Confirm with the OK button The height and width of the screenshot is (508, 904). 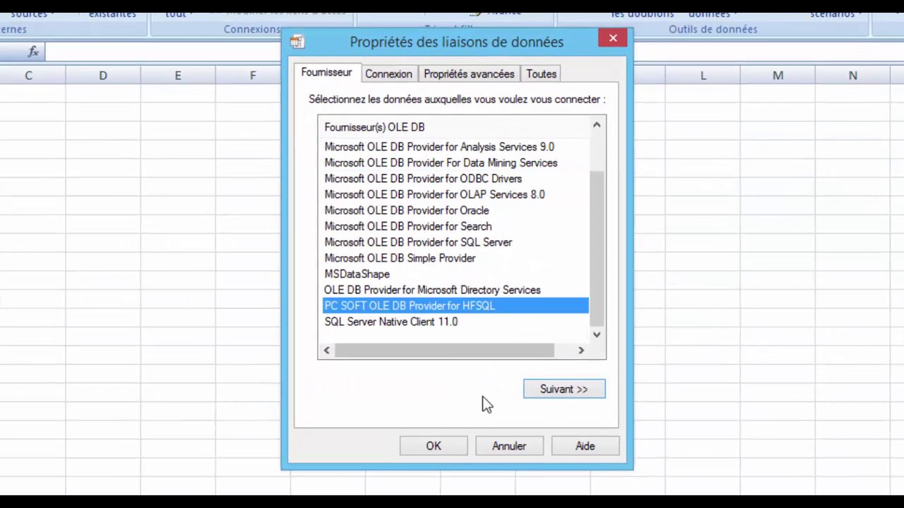[x=434, y=446]
